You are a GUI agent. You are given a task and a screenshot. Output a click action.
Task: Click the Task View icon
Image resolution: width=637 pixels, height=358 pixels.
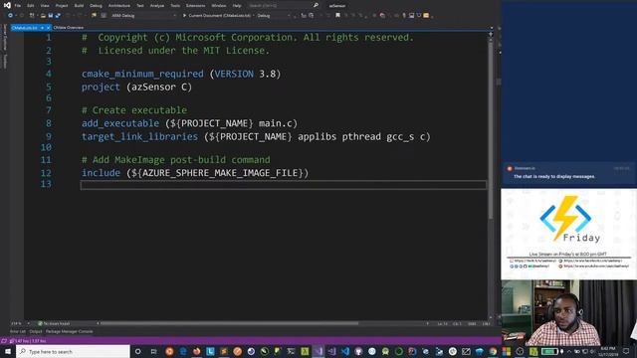click(x=153, y=351)
